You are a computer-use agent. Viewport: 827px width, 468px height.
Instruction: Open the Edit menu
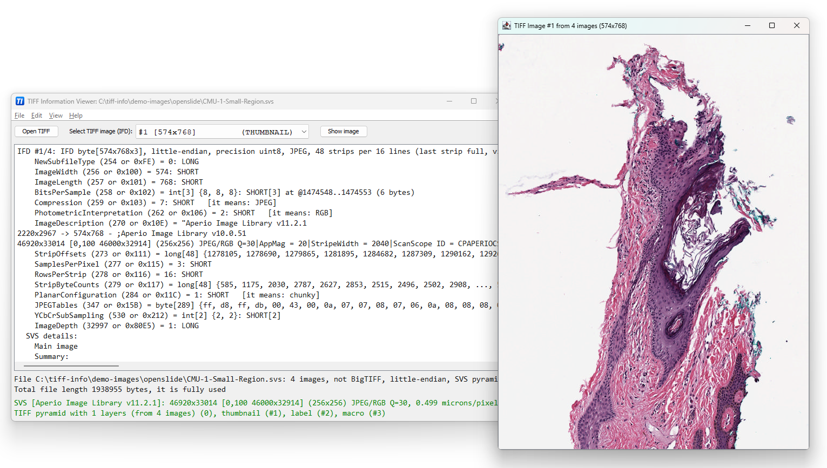36,115
